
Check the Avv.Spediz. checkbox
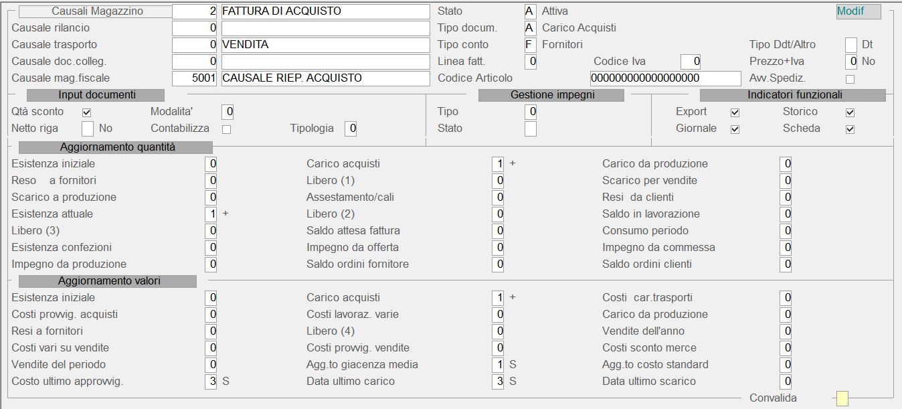850,79
